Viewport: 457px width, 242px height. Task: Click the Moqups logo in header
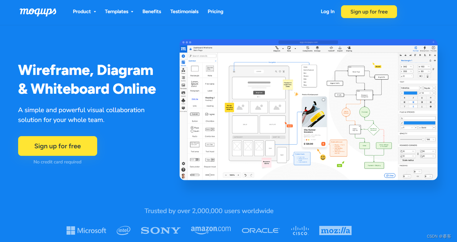38,11
